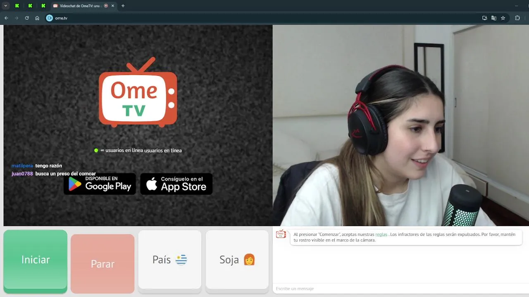Open the País country selector
Image resolution: width=529 pixels, height=297 pixels.
pyautogui.click(x=170, y=261)
